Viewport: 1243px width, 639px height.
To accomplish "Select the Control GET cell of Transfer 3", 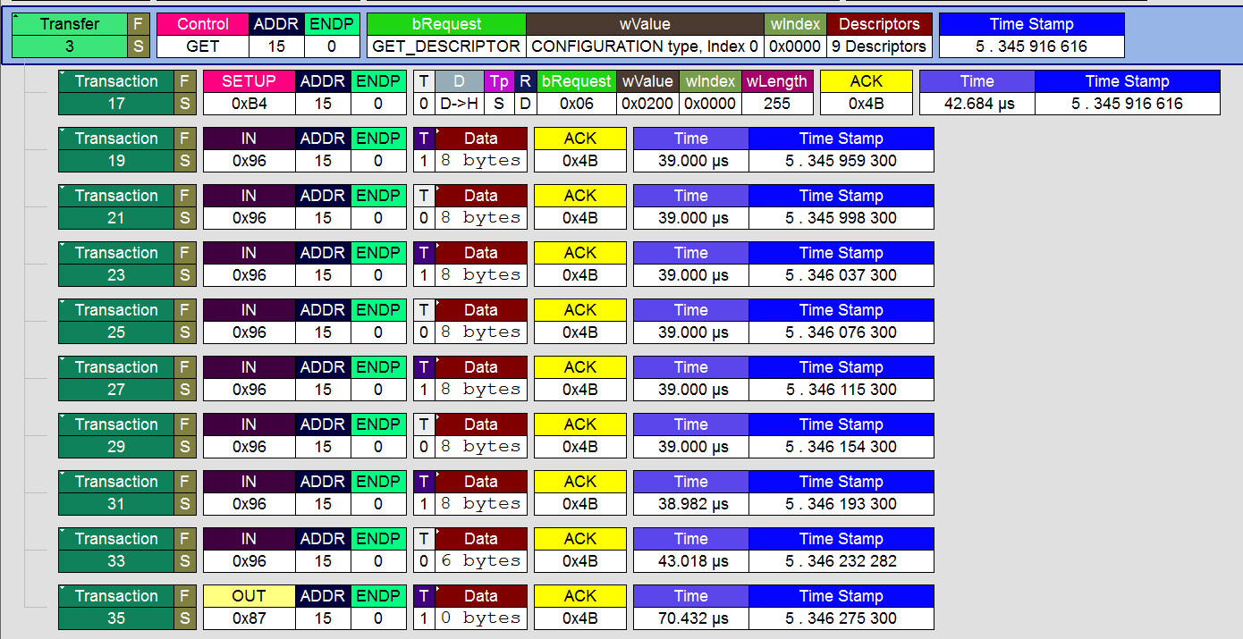I will (203, 35).
